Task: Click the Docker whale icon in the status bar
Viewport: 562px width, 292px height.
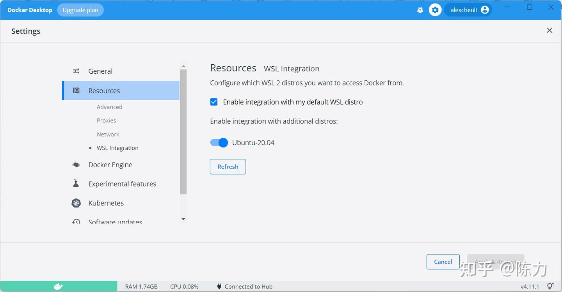Action: [58, 286]
